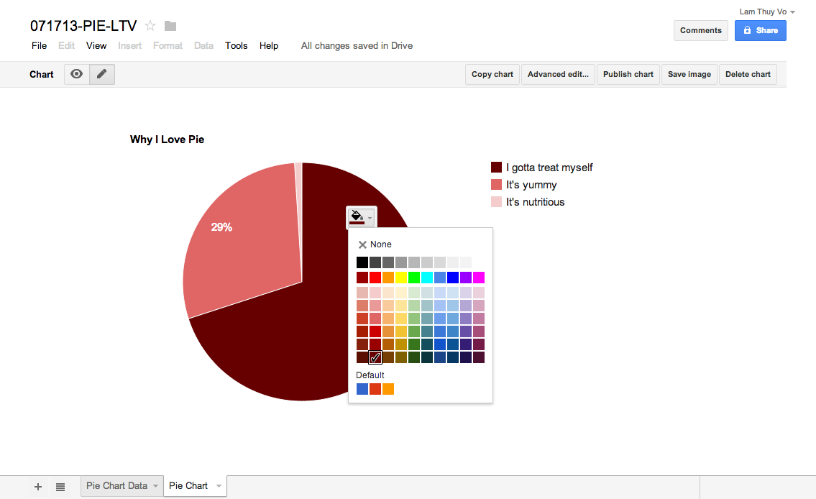Choose the checked dark red swatch
Image resolution: width=816 pixels, height=499 pixels.
coord(375,357)
